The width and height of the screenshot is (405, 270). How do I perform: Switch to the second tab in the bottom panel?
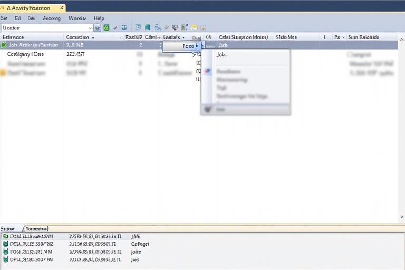pyautogui.click(x=36, y=228)
